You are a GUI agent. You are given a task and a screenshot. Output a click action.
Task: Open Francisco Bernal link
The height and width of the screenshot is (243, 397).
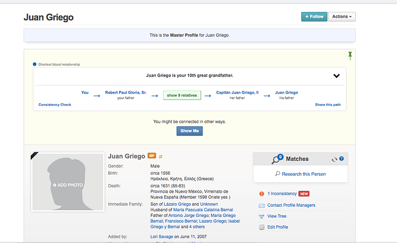click(x=181, y=221)
